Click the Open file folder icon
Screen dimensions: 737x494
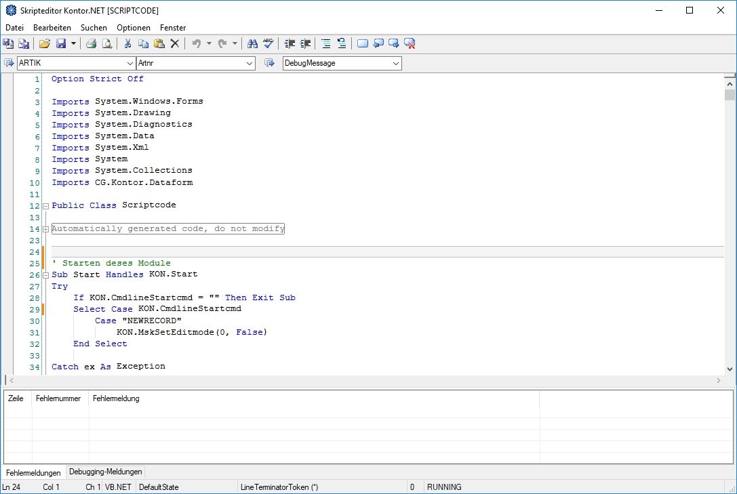click(44, 44)
